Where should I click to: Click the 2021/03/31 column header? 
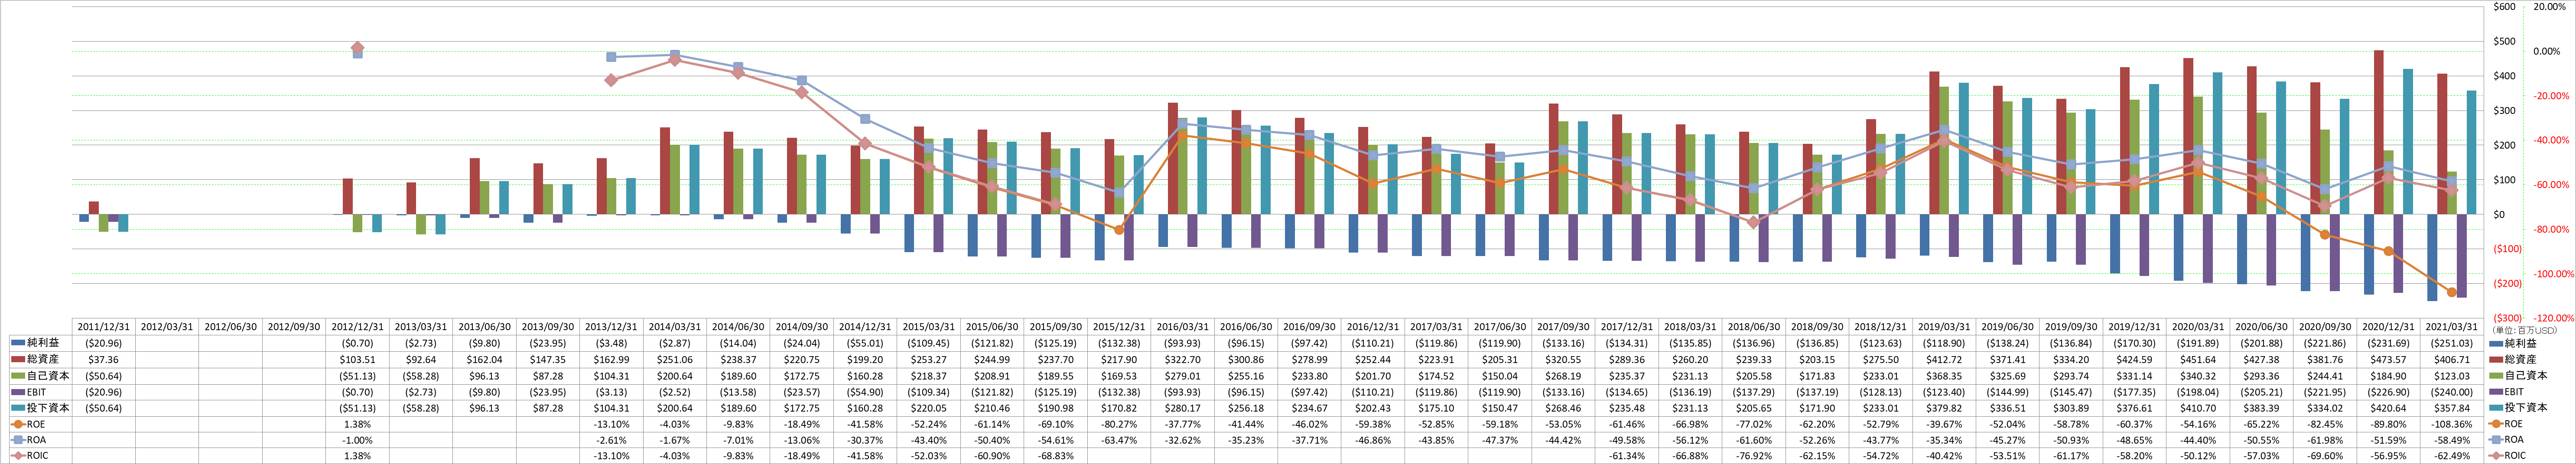pyautogui.click(x=2451, y=327)
